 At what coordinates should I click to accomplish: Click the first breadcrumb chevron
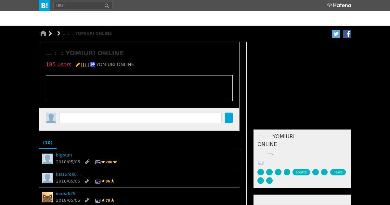pos(50,33)
